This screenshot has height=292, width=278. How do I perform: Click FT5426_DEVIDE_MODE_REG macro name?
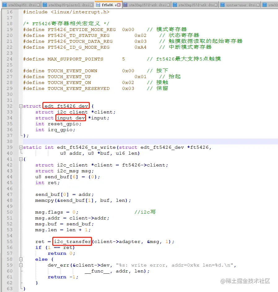[82, 30]
